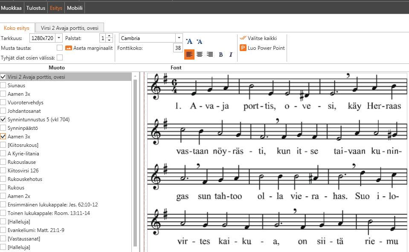The image size is (409, 252).
Task: Decrease font size with smaller A icon
Action: click(199, 41)
